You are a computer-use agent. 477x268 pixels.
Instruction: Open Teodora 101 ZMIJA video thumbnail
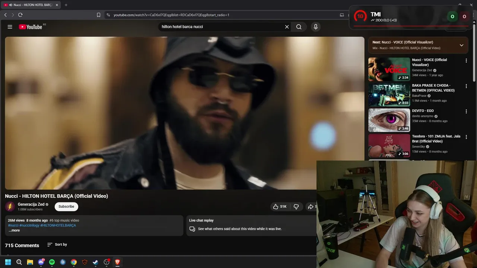tap(389, 146)
